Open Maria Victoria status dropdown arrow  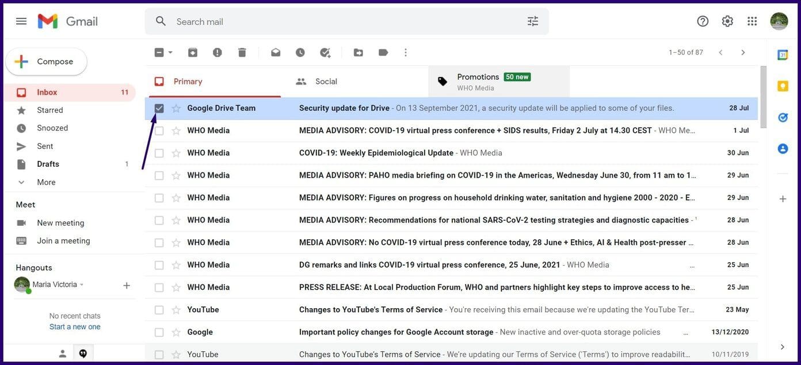(x=82, y=285)
